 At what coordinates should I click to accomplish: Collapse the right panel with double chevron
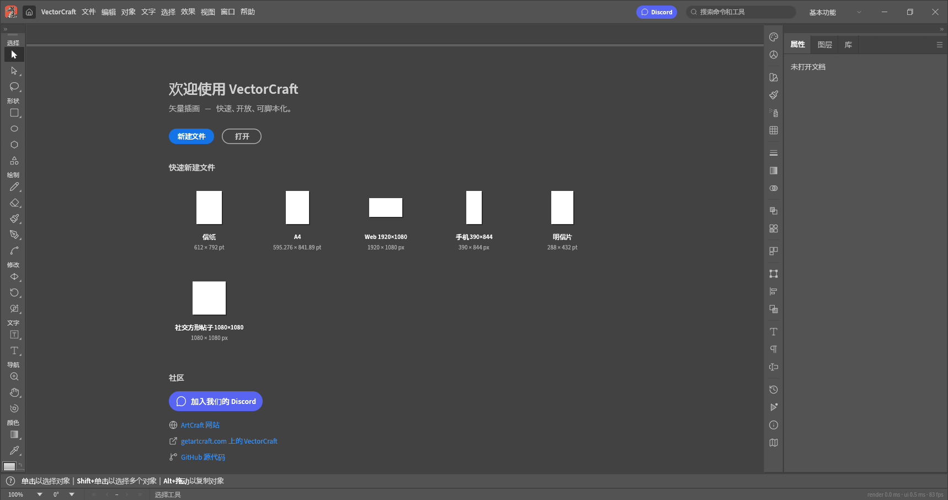pos(942,29)
